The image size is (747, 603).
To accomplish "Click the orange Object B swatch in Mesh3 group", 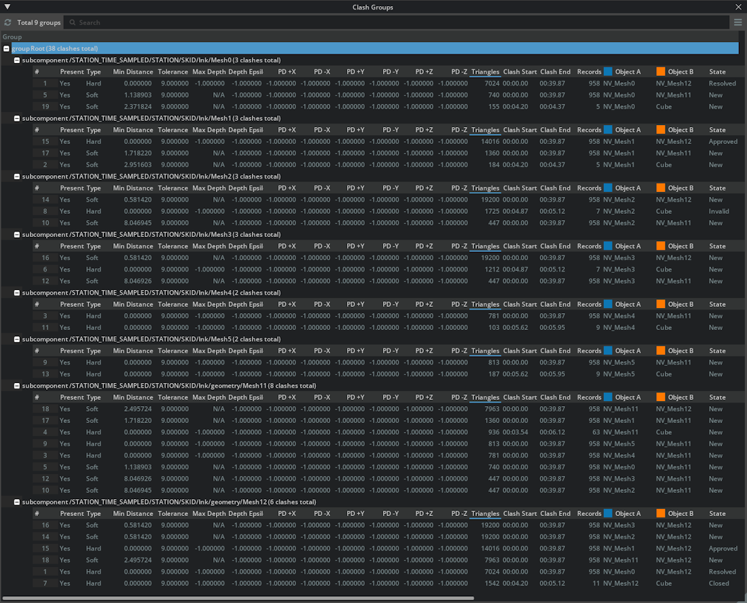I will pos(661,246).
